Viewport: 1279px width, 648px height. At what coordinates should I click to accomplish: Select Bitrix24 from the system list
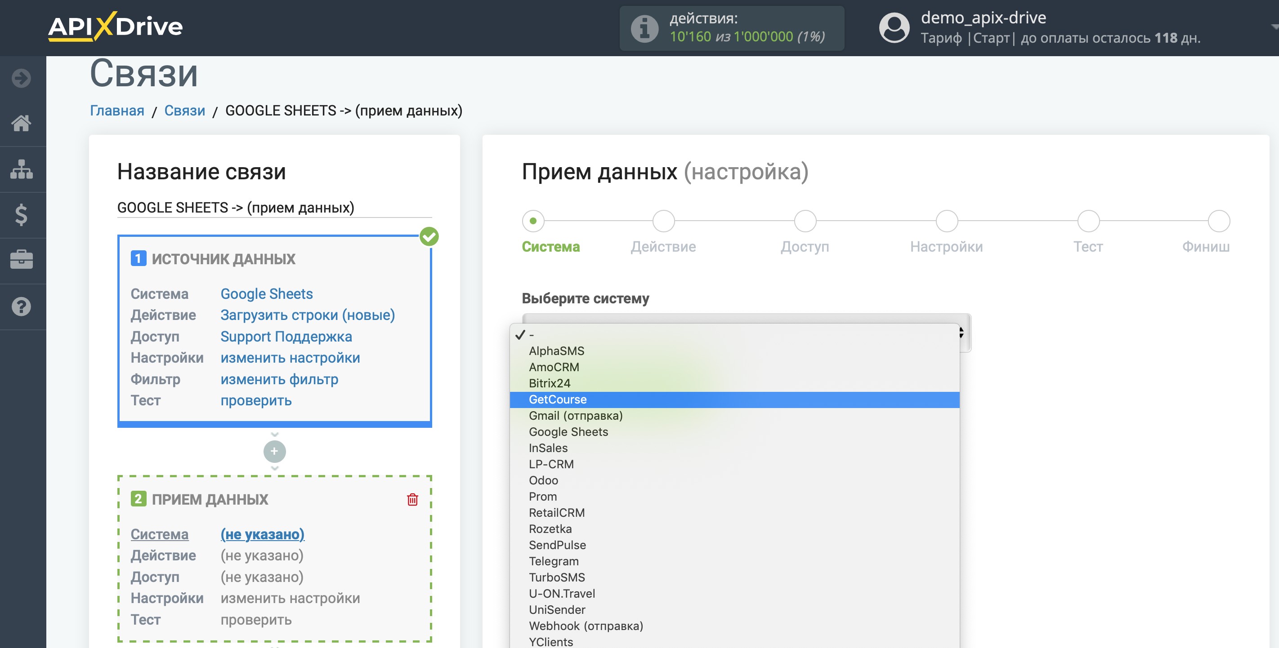click(734, 383)
